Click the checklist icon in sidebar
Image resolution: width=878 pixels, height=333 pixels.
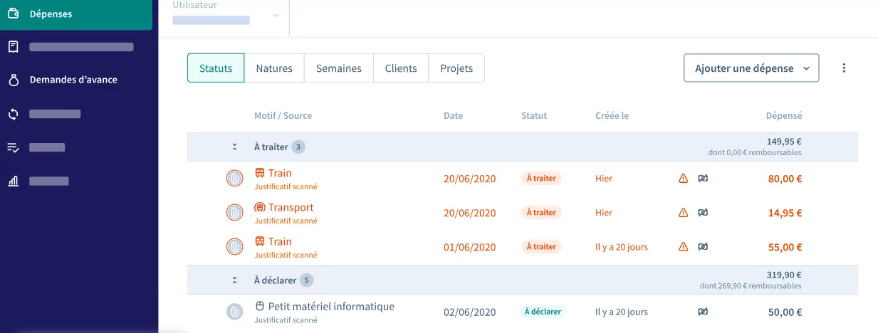[x=13, y=147]
